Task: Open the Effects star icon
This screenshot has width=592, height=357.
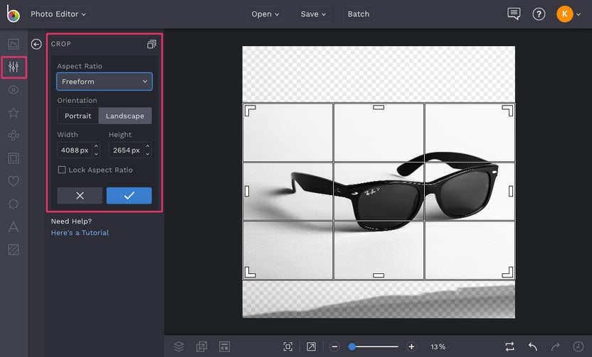Action: [x=14, y=113]
